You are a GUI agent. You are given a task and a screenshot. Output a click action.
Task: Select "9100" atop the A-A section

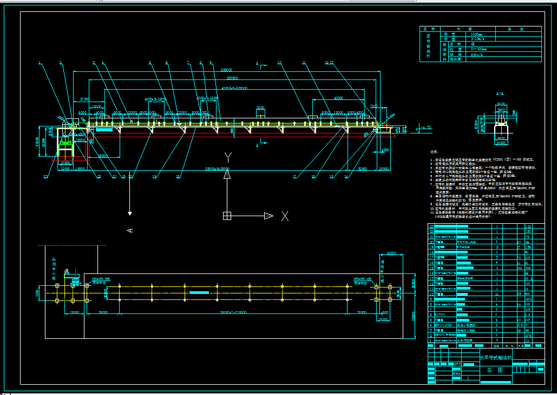pos(501,104)
